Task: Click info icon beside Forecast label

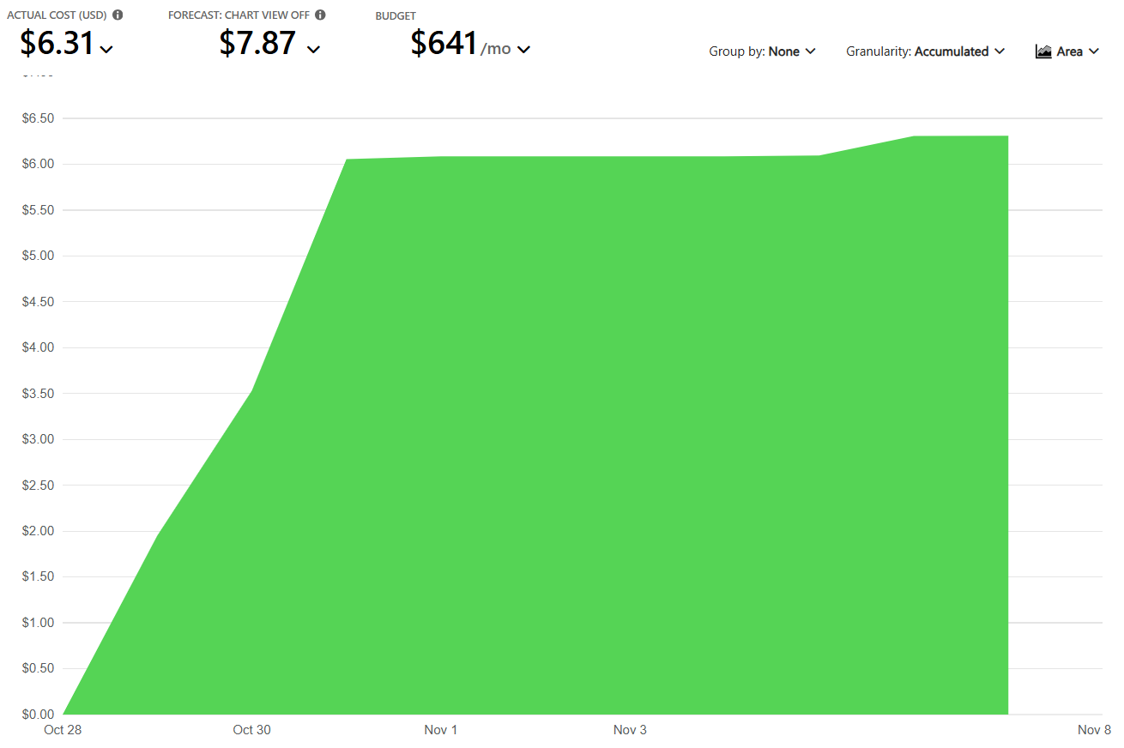Action: click(x=320, y=15)
